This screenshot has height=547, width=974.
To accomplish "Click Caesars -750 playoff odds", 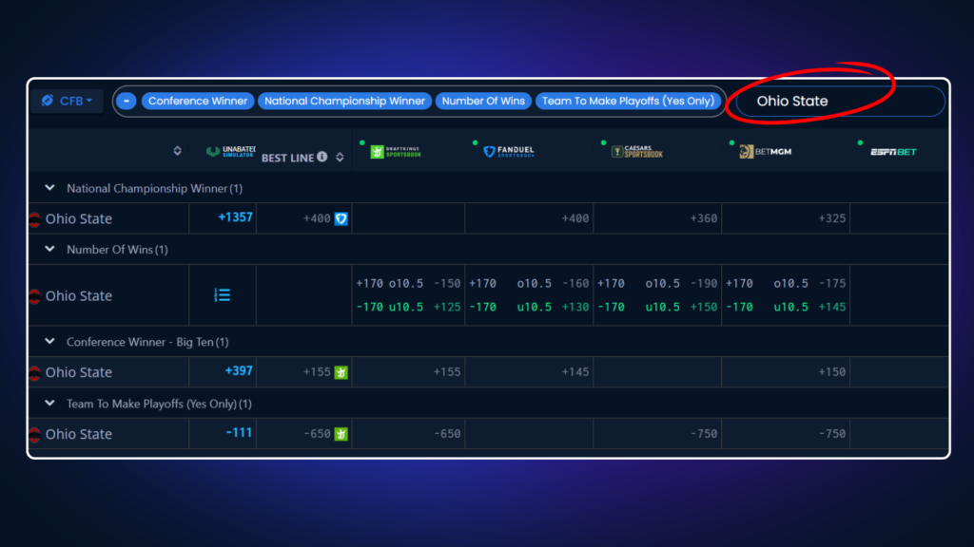I will [x=704, y=433].
